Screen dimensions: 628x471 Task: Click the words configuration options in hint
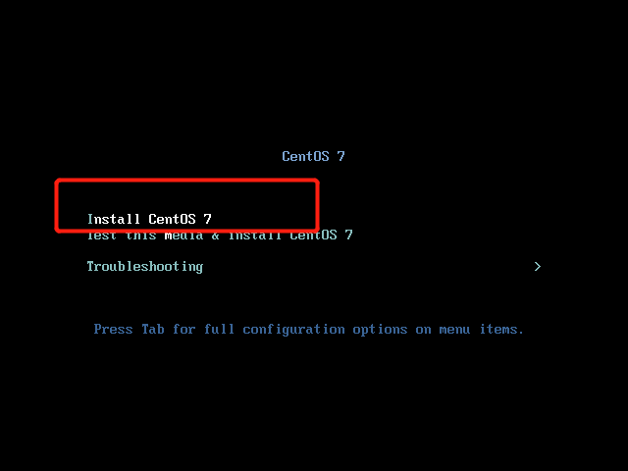coord(325,330)
